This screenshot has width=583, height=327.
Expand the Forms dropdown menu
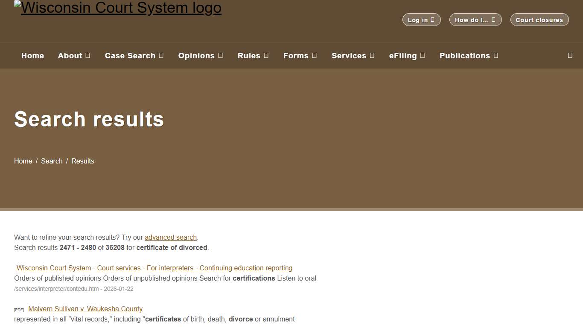300,56
